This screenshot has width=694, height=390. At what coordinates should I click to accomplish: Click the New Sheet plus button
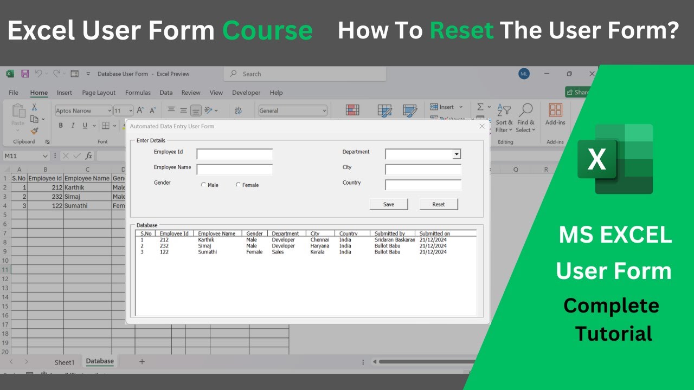(x=142, y=361)
